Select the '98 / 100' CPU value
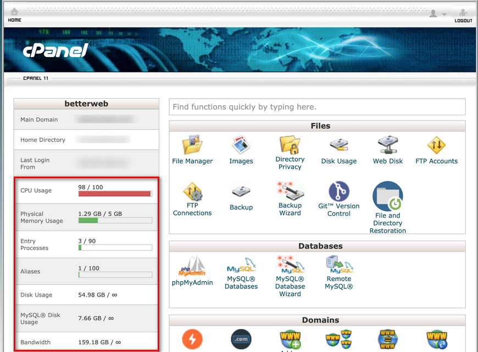478x352 pixels. click(x=91, y=187)
